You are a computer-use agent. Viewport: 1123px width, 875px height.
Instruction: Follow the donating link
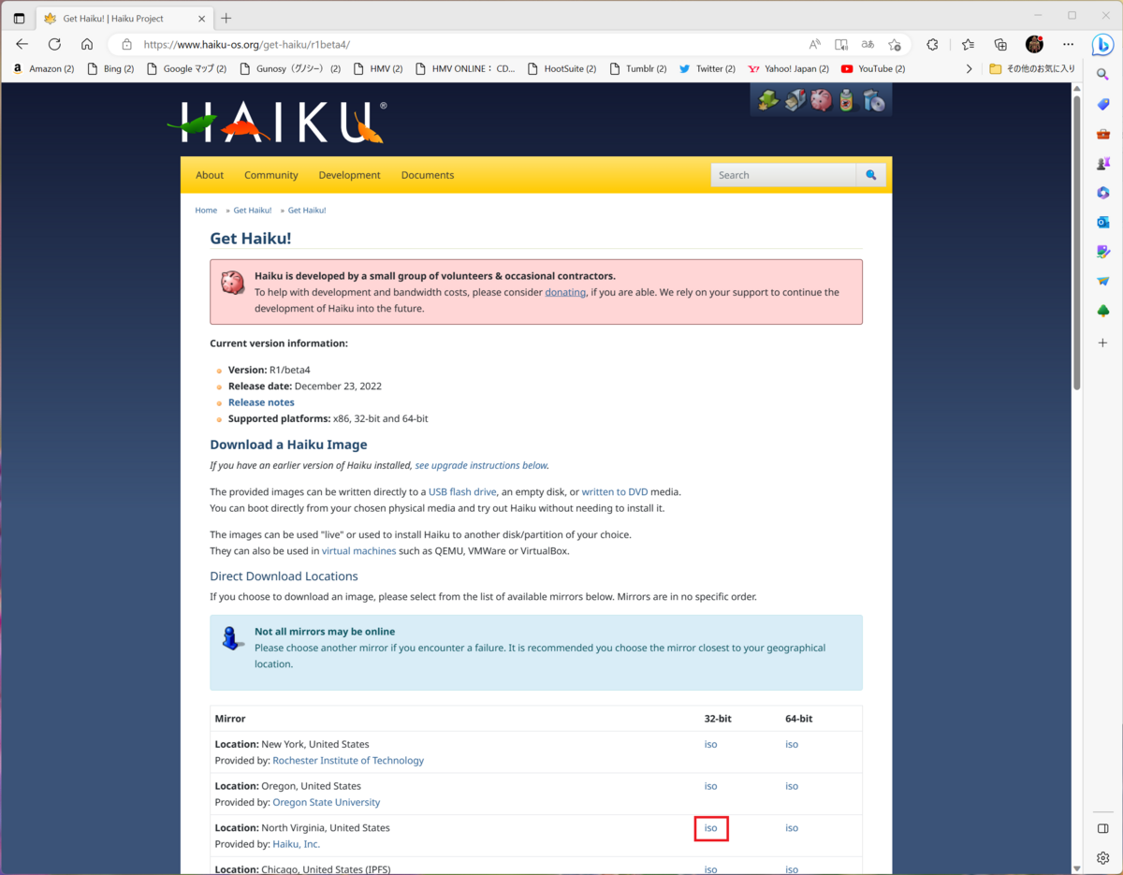pyautogui.click(x=565, y=292)
